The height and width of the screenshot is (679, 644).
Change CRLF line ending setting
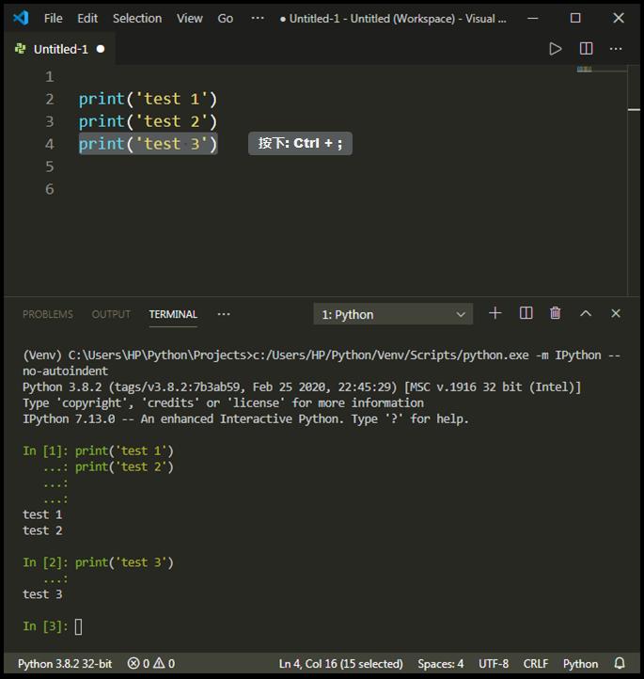tap(536, 663)
